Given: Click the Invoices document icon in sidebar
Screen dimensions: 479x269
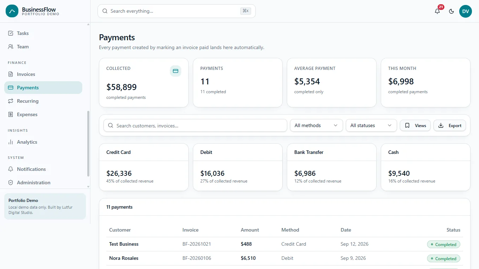Looking at the screenshot, I should 11,74.
